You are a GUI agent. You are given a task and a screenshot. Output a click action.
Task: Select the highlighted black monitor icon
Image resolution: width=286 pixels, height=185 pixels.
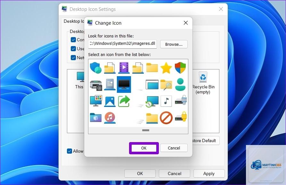tap(124, 84)
